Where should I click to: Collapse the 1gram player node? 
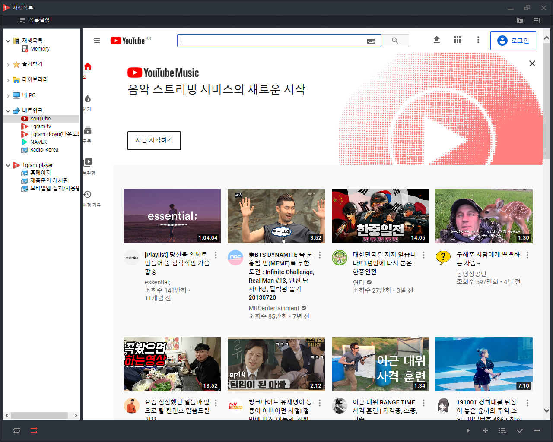8,165
